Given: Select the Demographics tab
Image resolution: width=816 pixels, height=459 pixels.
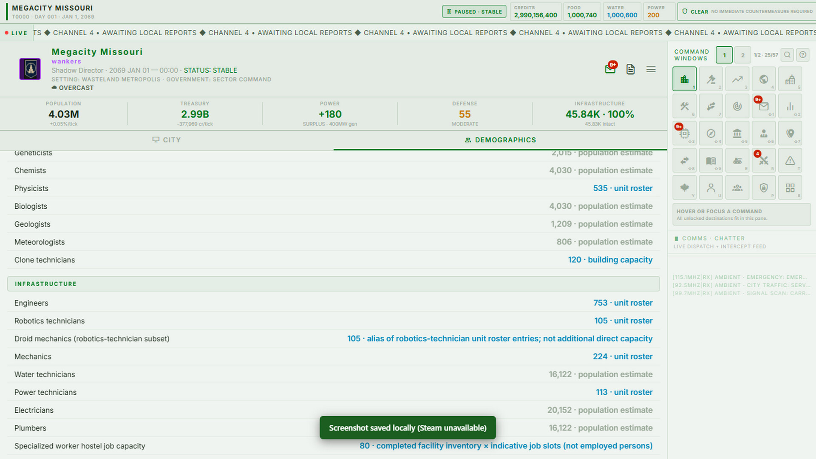Looking at the screenshot, I should coord(500,140).
